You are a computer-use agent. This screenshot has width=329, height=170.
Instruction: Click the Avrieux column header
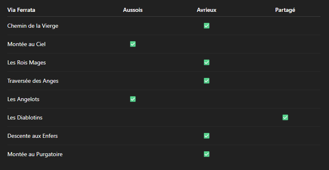tap(206, 10)
